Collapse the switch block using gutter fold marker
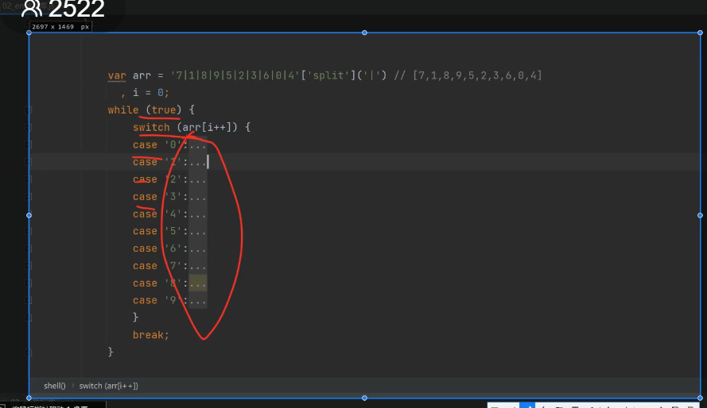Image resolution: width=707 pixels, height=408 pixels. tap(29, 127)
